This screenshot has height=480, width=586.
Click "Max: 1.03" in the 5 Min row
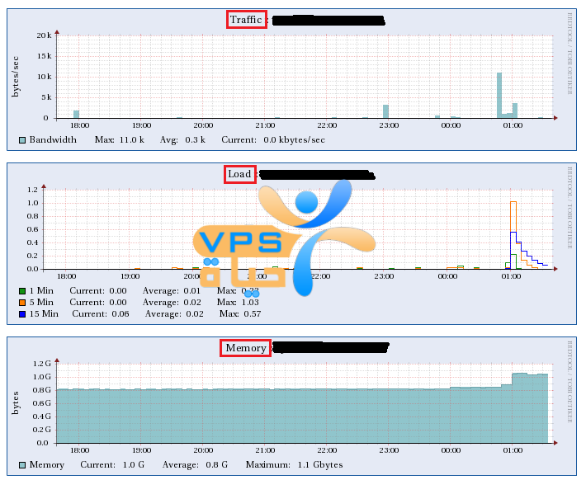238,303
